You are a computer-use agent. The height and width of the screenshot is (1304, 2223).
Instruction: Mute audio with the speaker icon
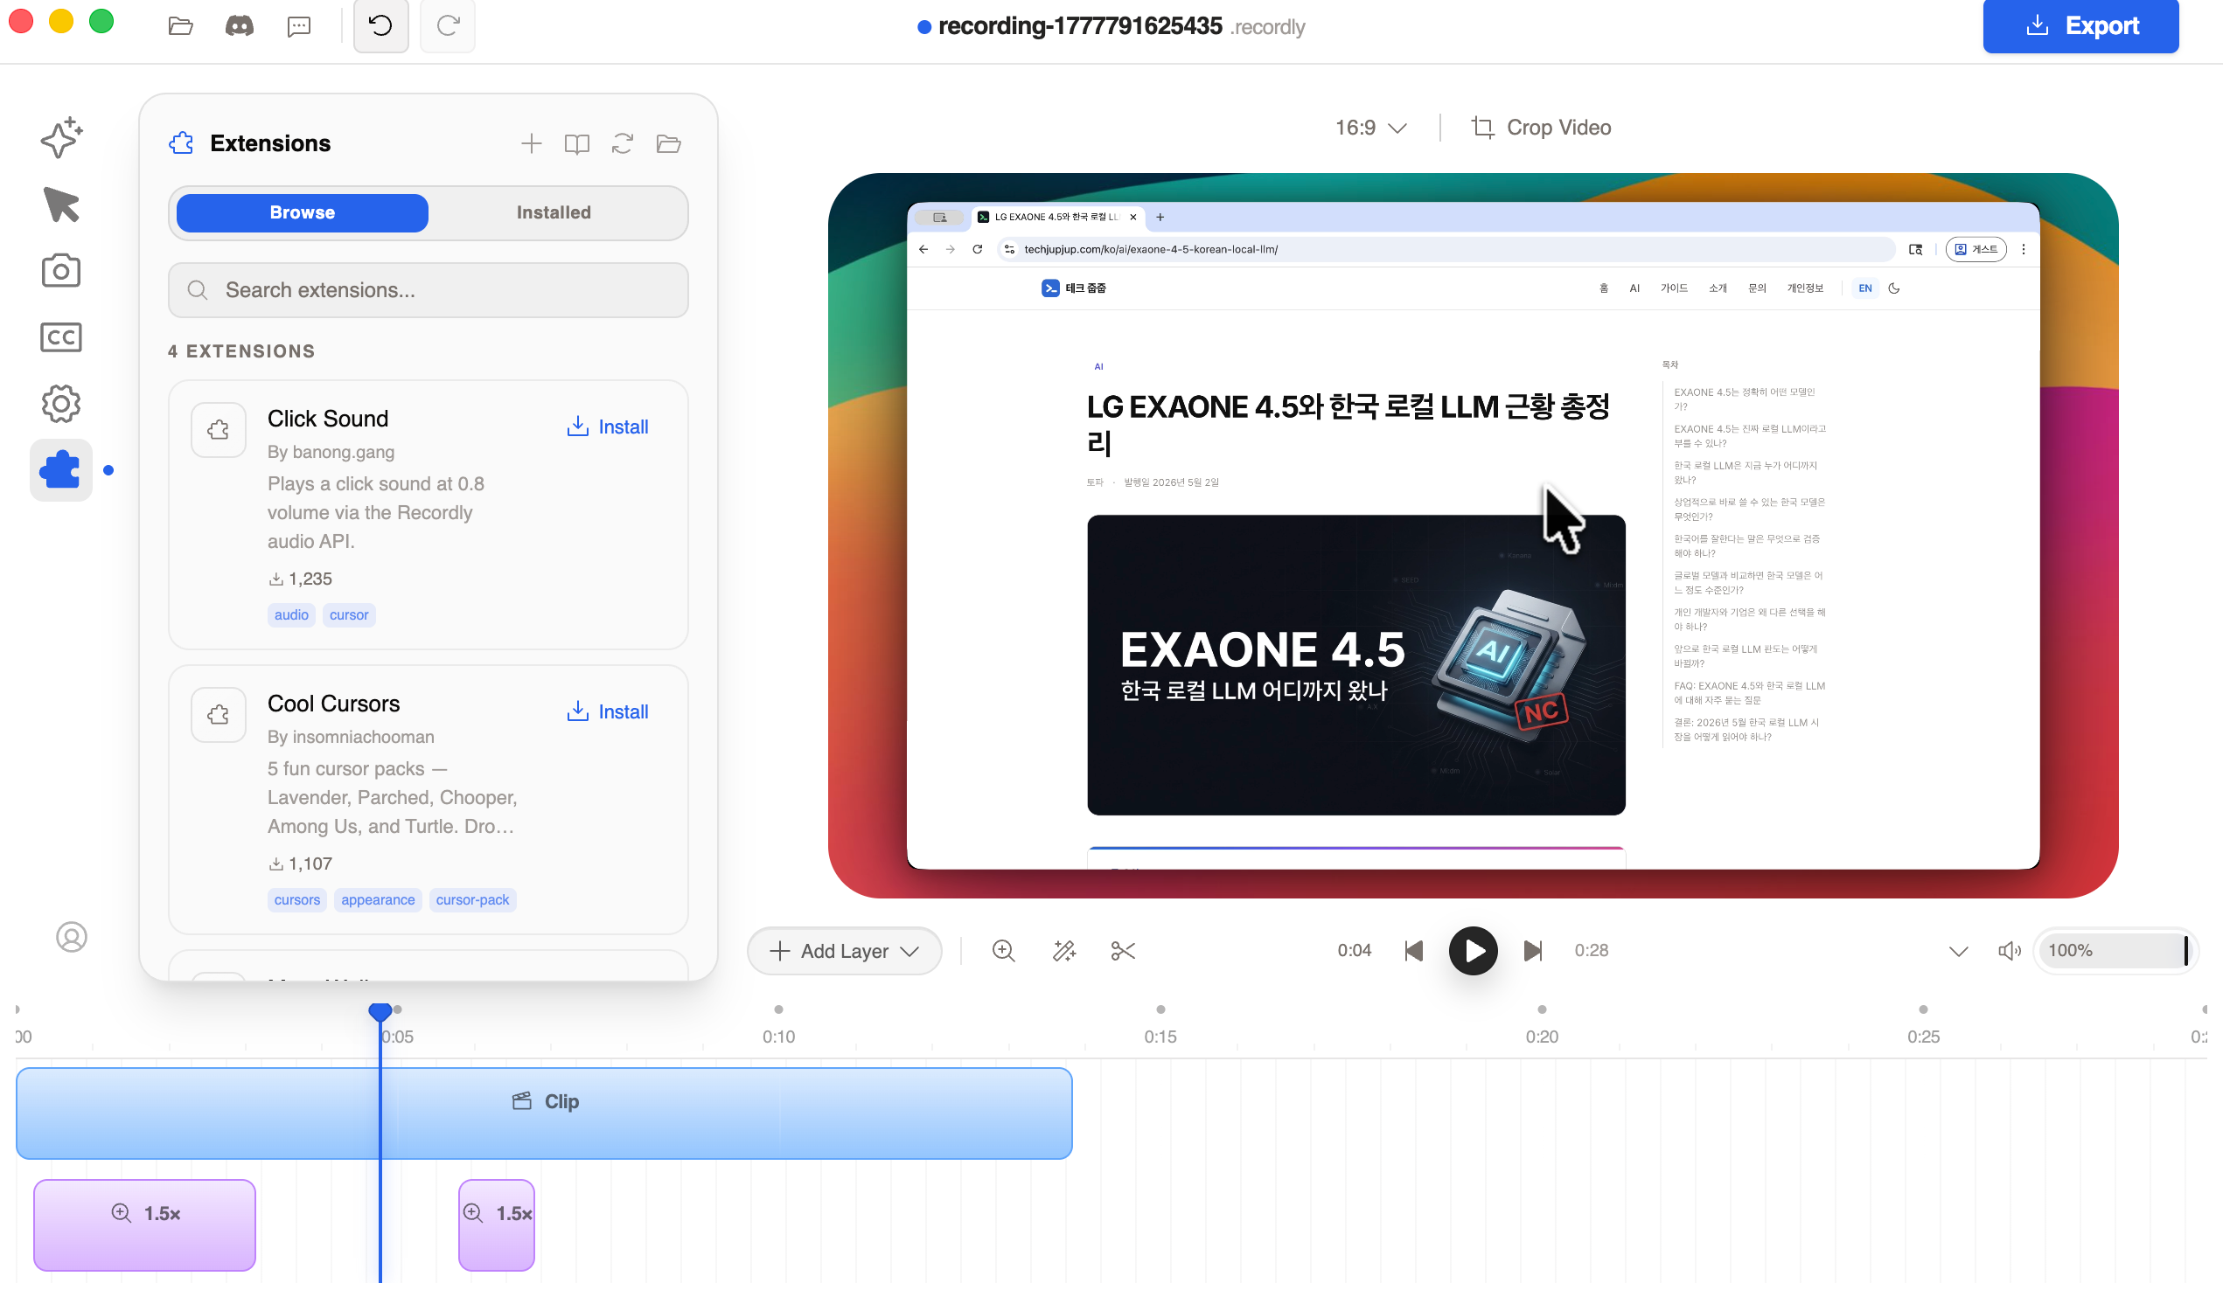click(x=2010, y=950)
